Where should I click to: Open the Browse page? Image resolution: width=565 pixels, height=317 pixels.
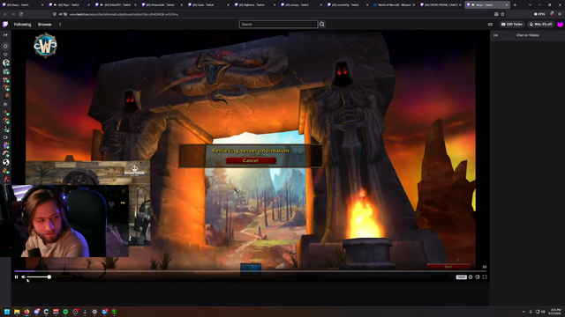point(45,25)
